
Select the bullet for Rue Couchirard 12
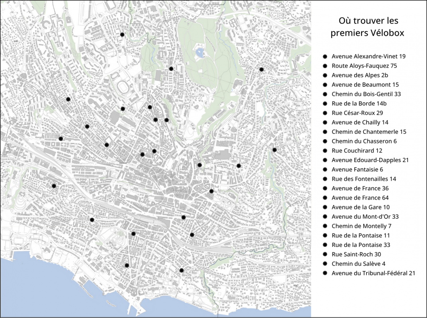click(x=325, y=151)
